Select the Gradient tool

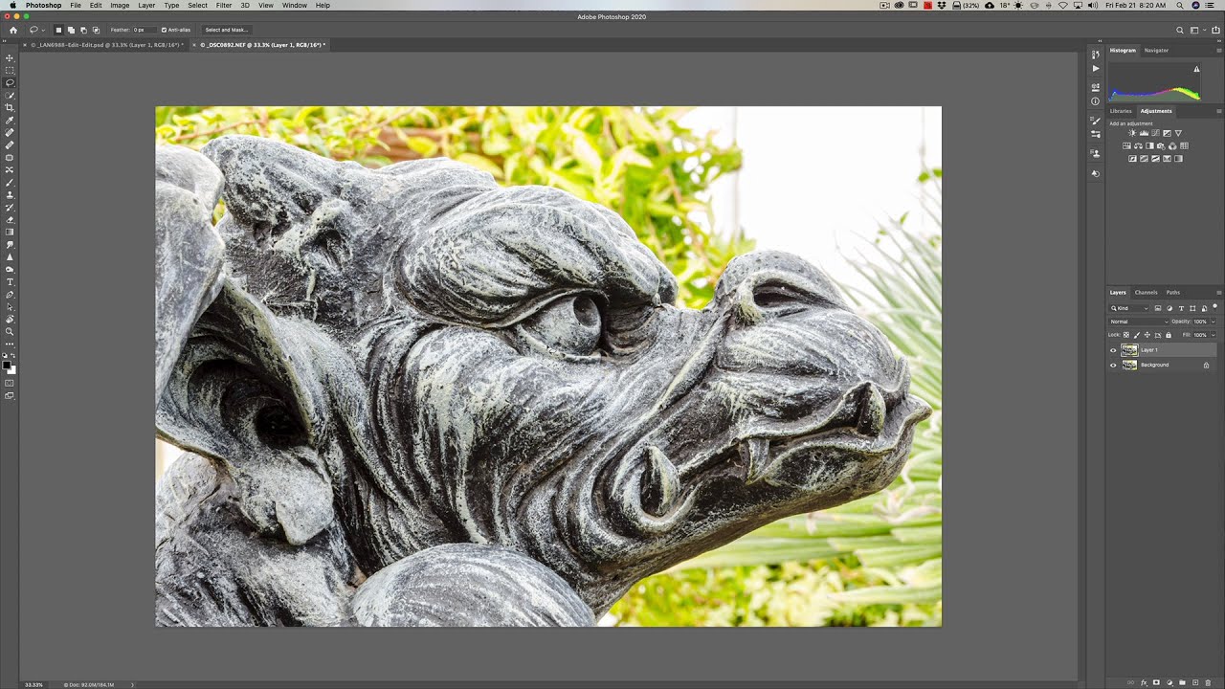tap(10, 232)
